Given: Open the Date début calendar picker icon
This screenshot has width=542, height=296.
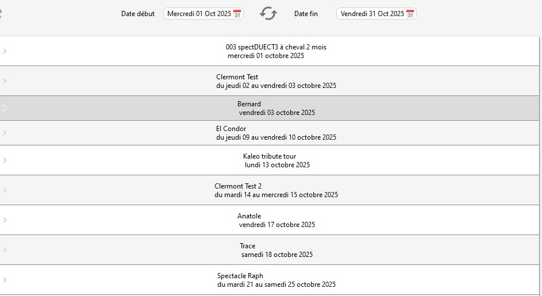Looking at the screenshot, I should (237, 14).
